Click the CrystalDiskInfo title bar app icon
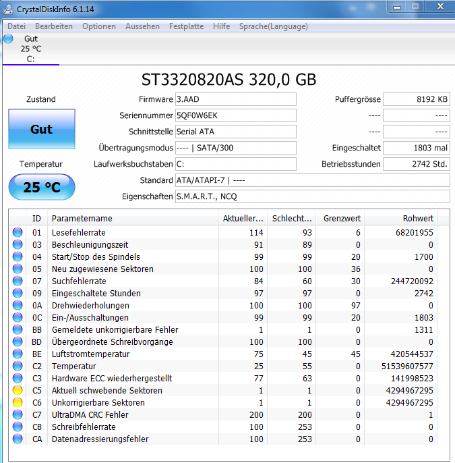The image size is (455, 463). (x=8, y=9)
